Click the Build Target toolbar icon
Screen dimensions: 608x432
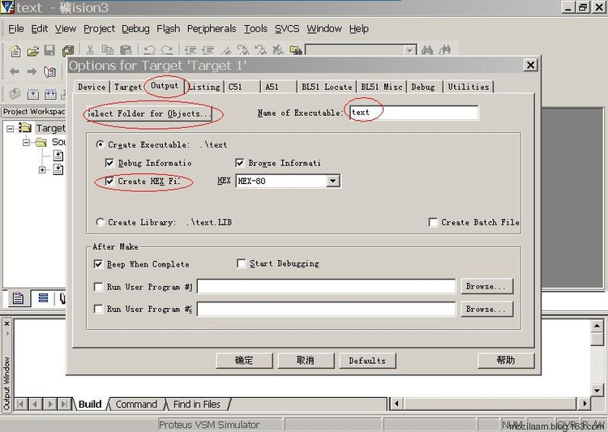[x=32, y=93]
